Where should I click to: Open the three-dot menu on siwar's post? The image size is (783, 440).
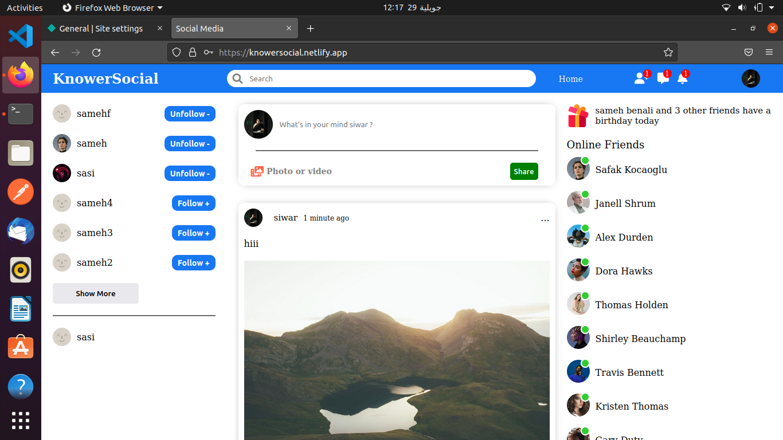click(545, 219)
